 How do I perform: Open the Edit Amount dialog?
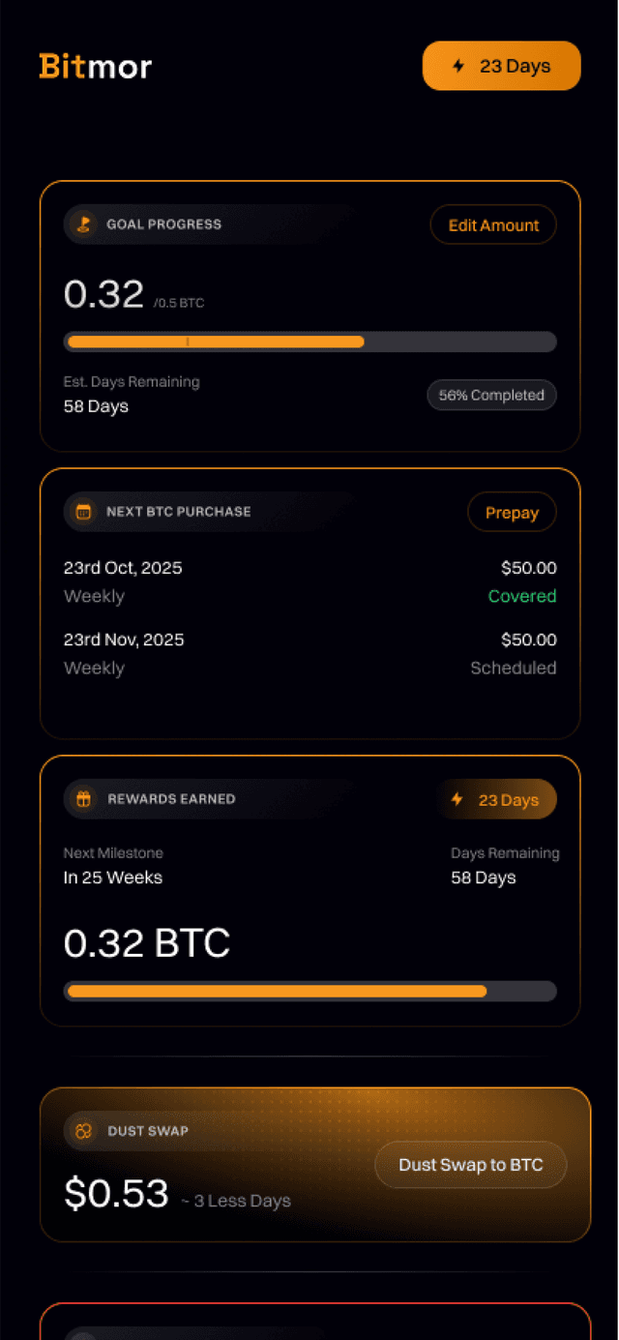493,223
